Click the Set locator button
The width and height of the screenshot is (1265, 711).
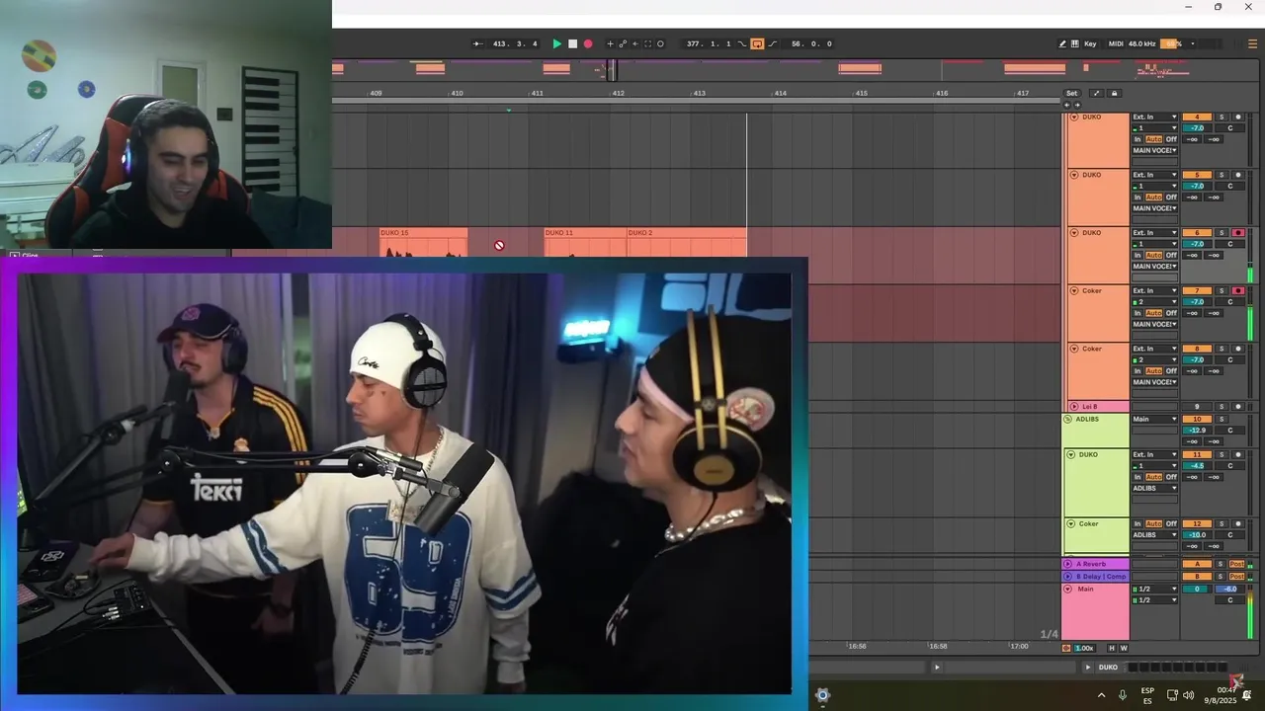click(x=1071, y=93)
